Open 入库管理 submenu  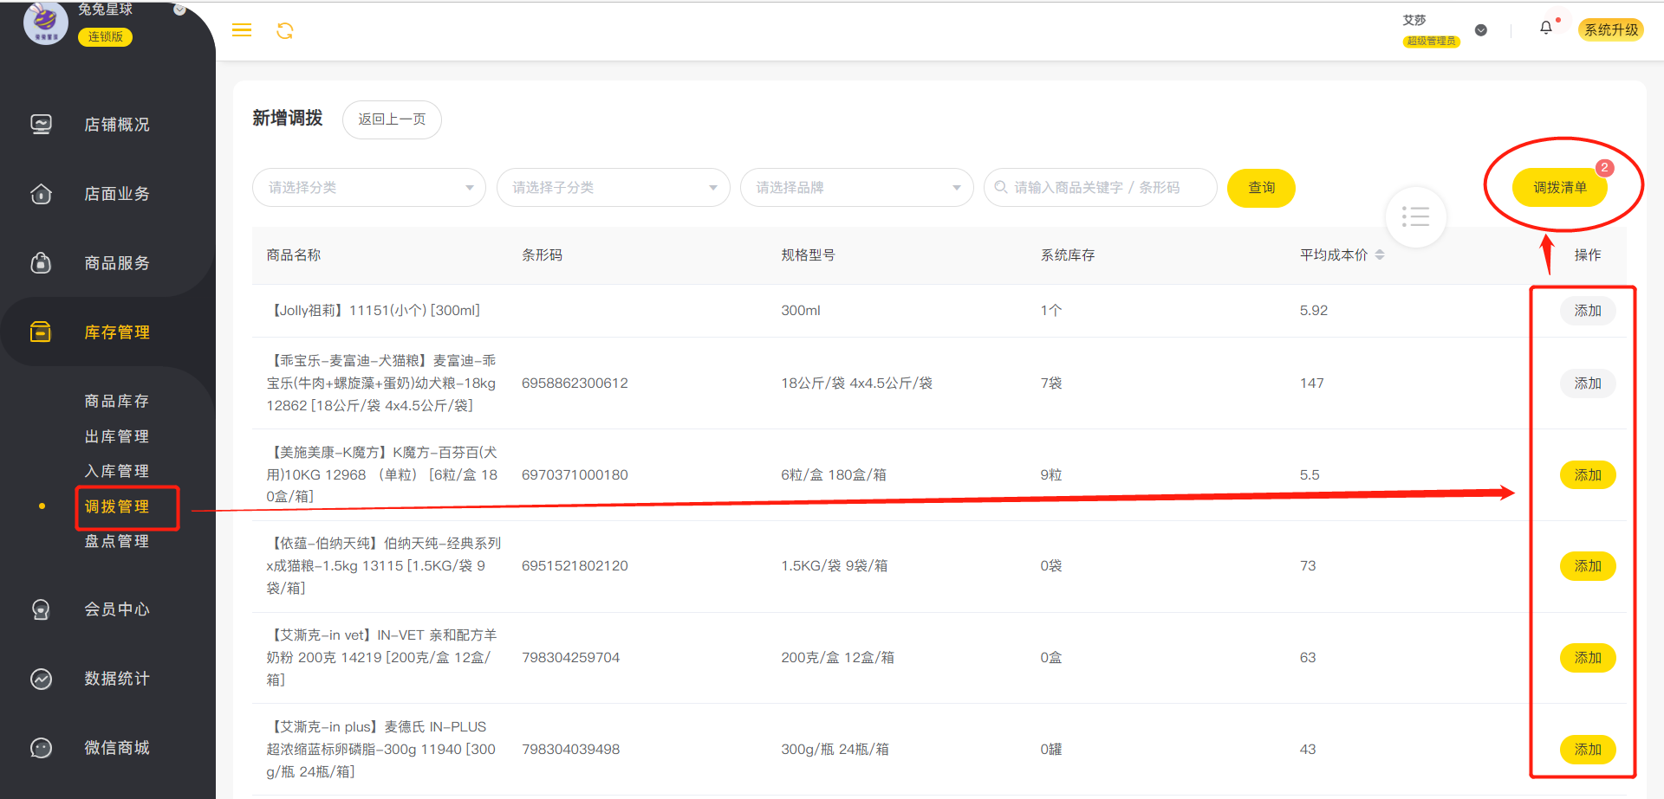click(x=117, y=471)
